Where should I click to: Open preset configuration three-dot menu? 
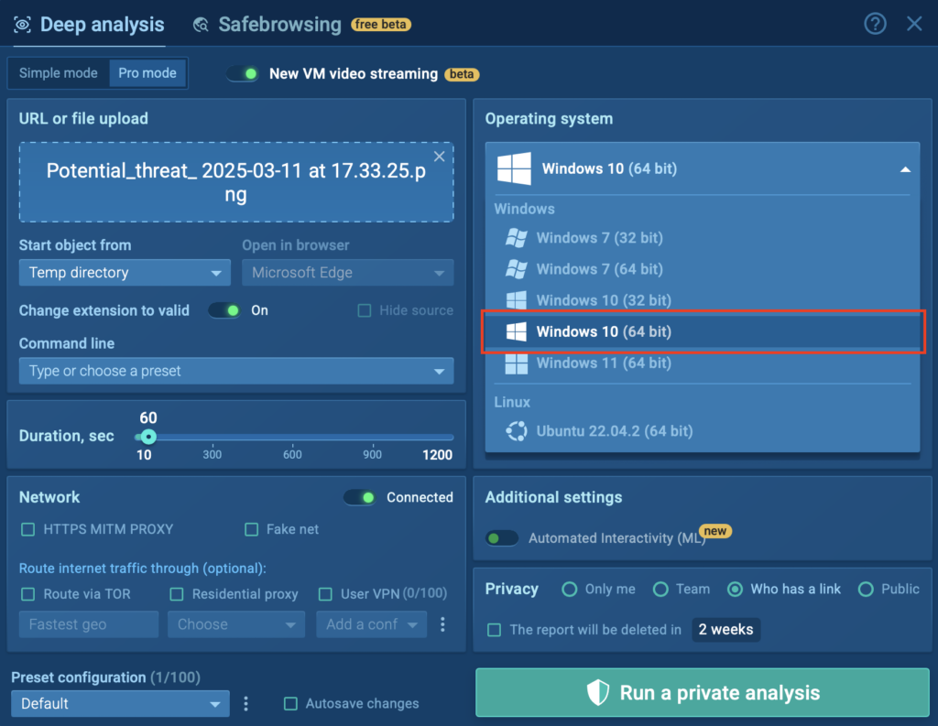click(x=245, y=703)
